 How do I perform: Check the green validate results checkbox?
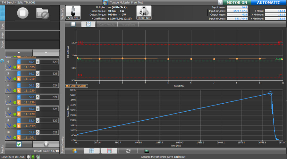[19, 144]
